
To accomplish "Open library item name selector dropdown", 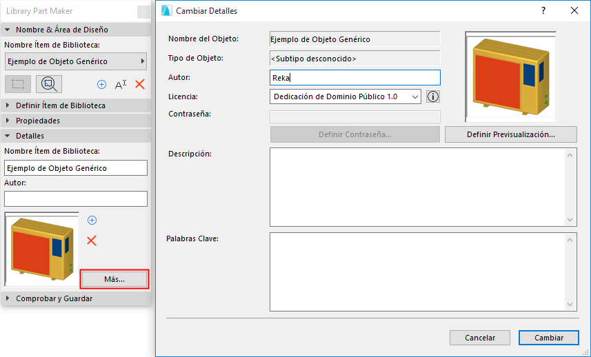I will (x=76, y=61).
